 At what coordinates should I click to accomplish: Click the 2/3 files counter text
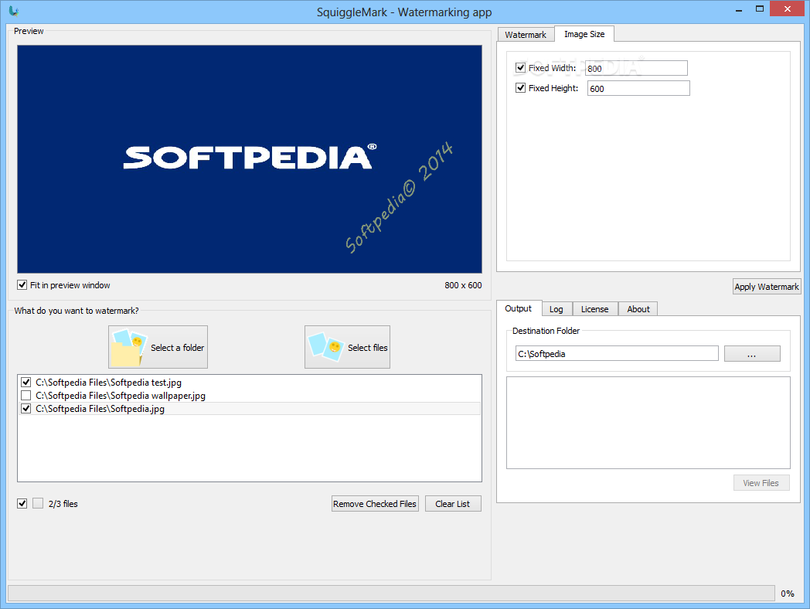pyautogui.click(x=63, y=504)
